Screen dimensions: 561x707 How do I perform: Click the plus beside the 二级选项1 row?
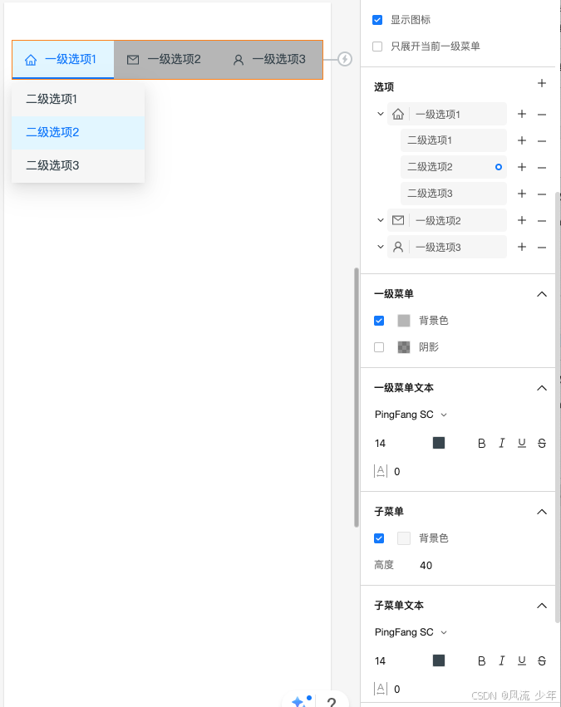coord(522,140)
